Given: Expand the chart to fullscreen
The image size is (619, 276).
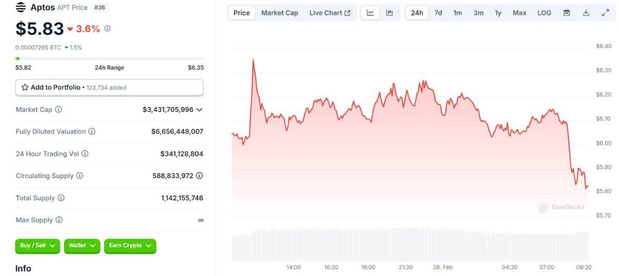Looking at the screenshot, I should click(x=606, y=13).
